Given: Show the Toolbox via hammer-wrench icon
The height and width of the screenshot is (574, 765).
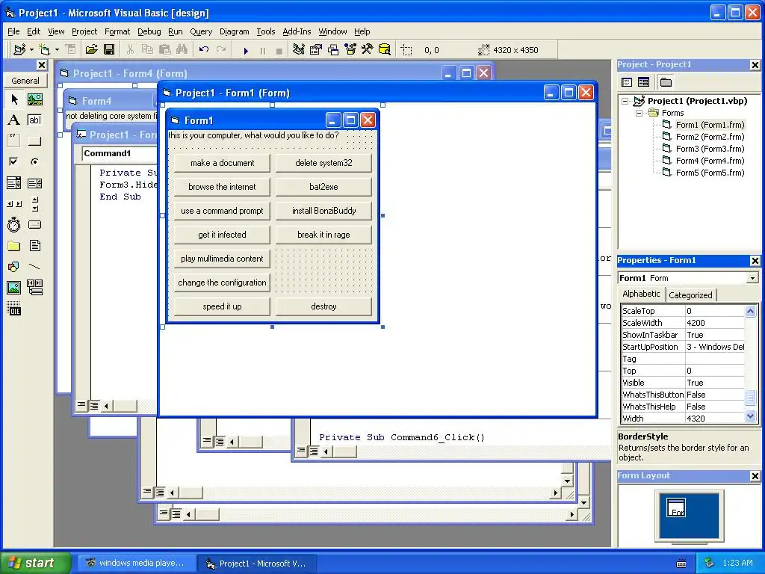Looking at the screenshot, I should [368, 49].
